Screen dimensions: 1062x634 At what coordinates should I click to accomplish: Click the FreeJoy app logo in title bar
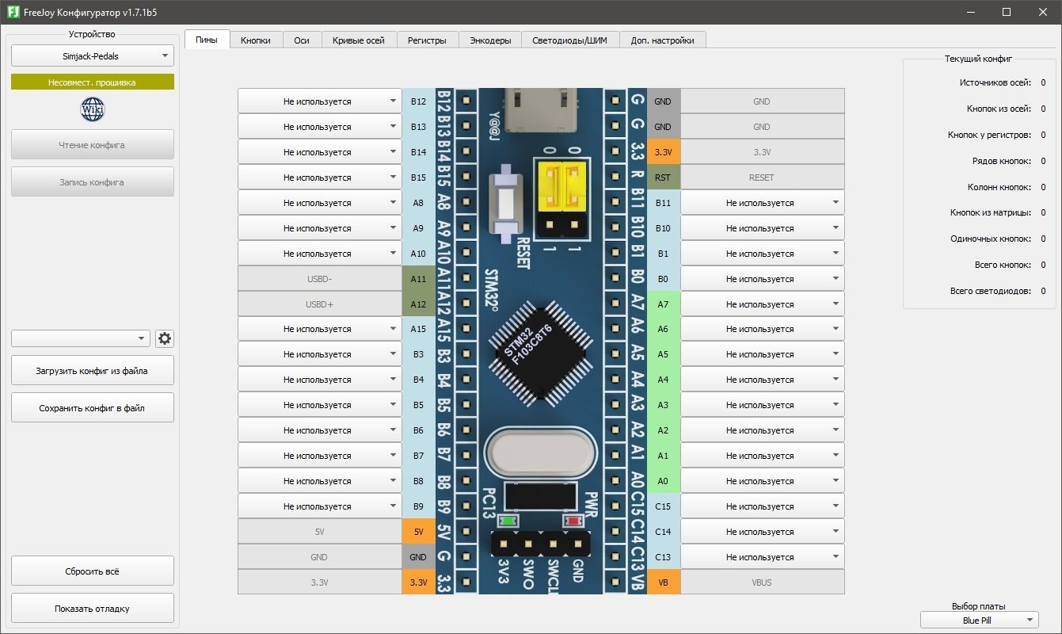(13, 12)
